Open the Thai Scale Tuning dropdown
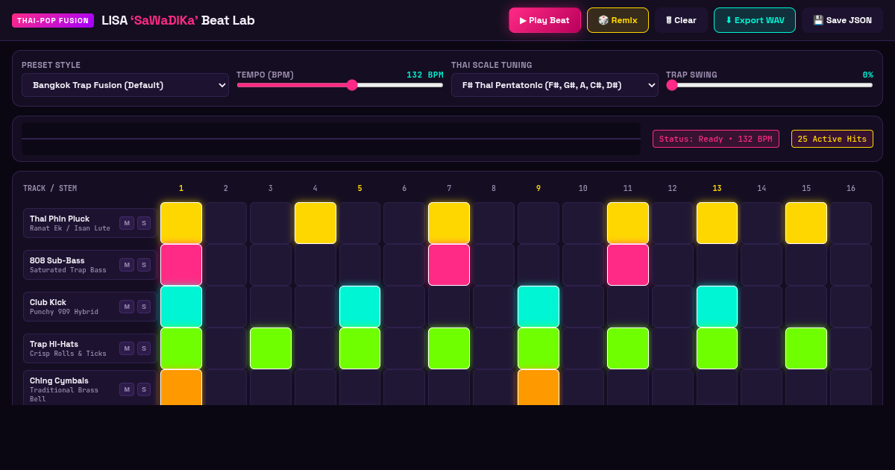This screenshot has width=895, height=470. 555,85
